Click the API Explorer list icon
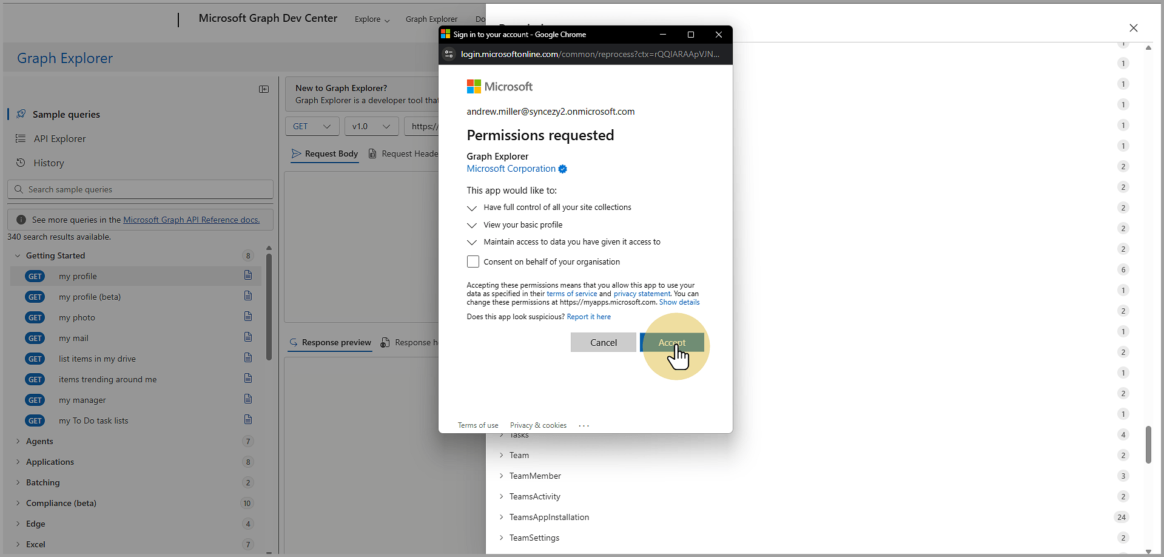Viewport: 1164px width, 557px height. 21,138
